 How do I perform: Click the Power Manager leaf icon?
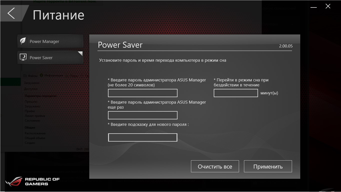pos(23,41)
